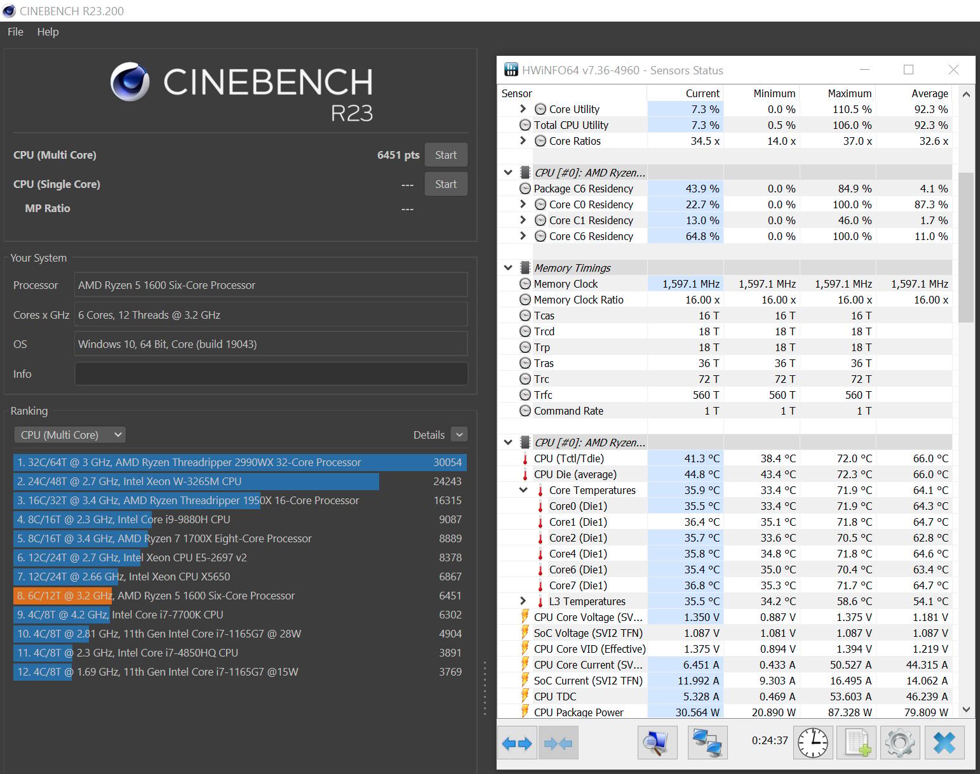Click the Current column header in HWiNFO
This screenshot has width=980, height=774.
685,93
